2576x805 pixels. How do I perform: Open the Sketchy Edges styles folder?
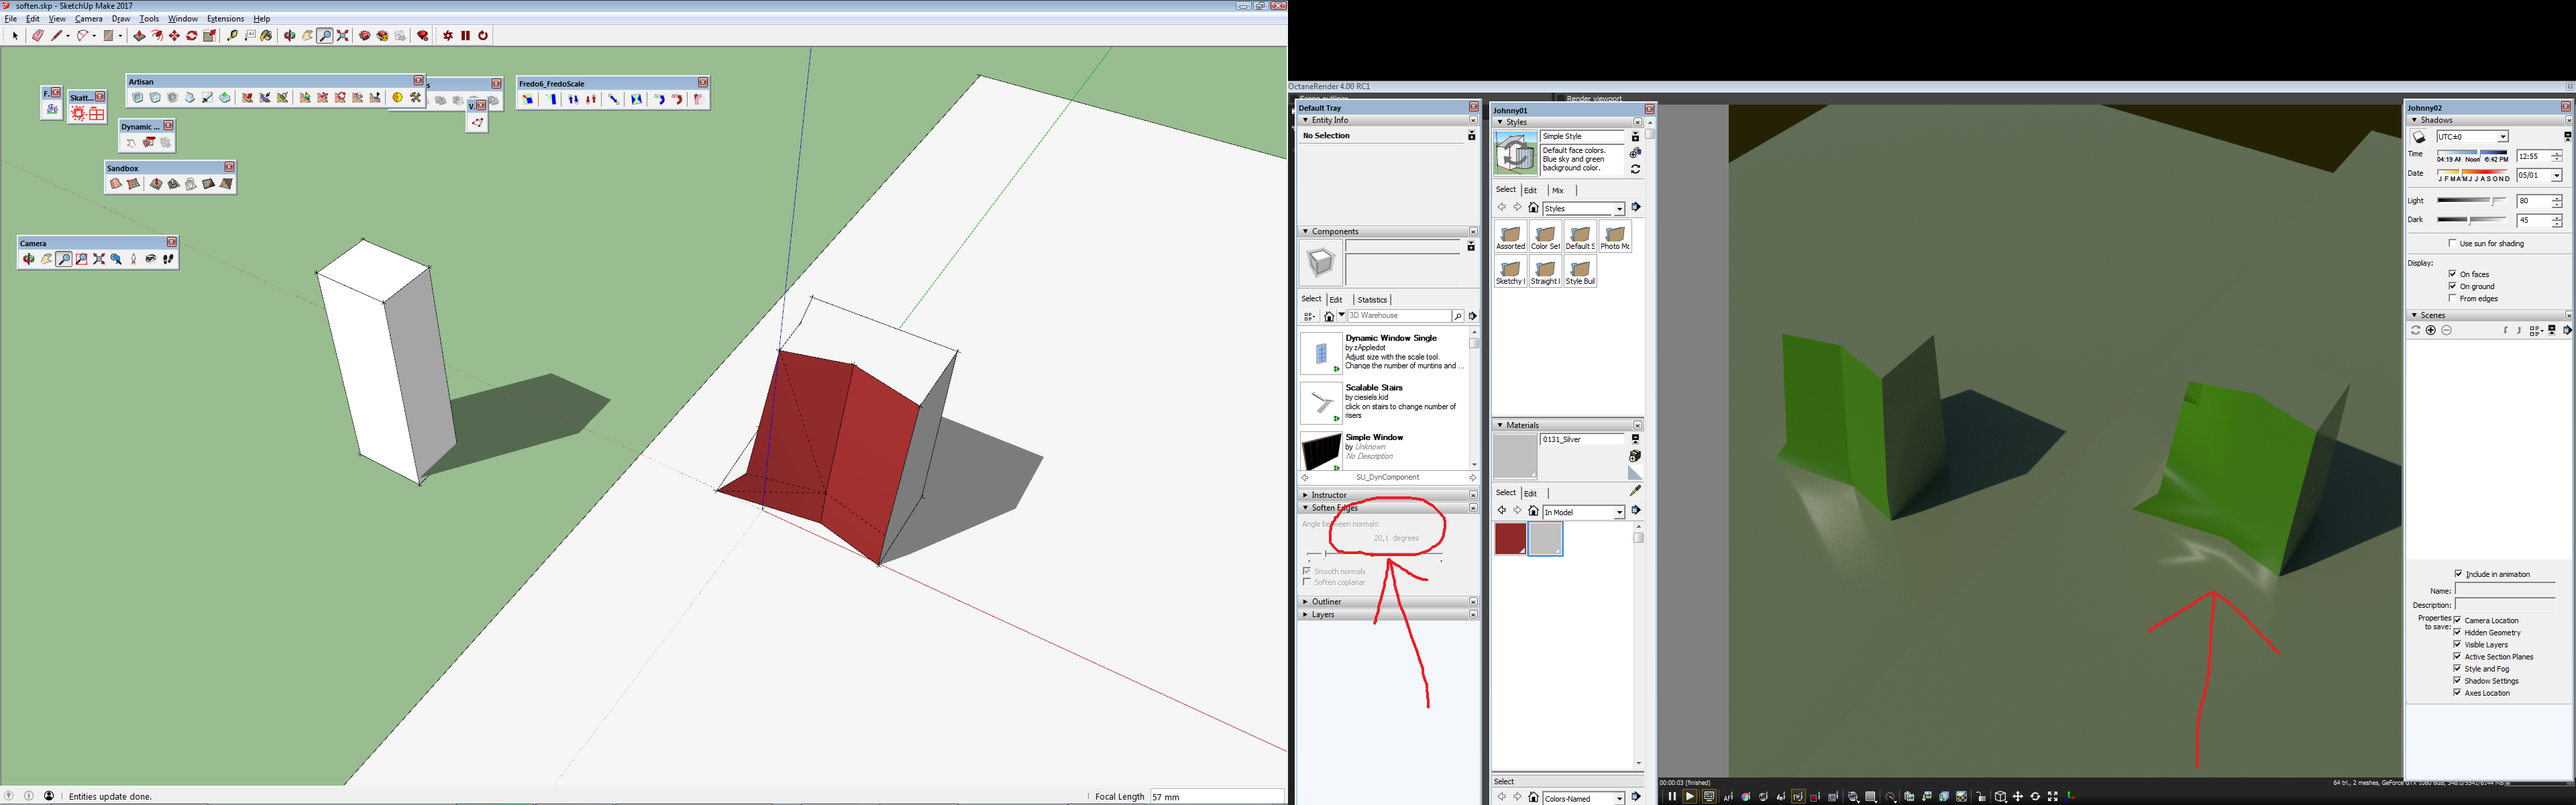coord(1510,271)
